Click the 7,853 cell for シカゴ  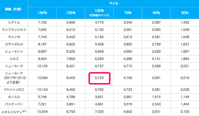pyautogui.click(x=71, y=59)
